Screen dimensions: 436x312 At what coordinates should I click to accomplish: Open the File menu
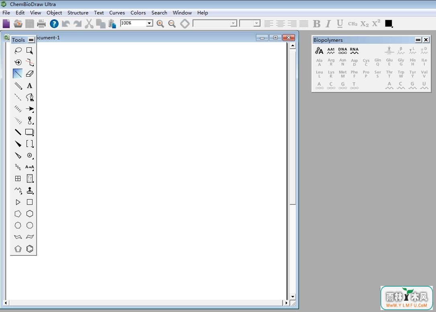(6, 13)
